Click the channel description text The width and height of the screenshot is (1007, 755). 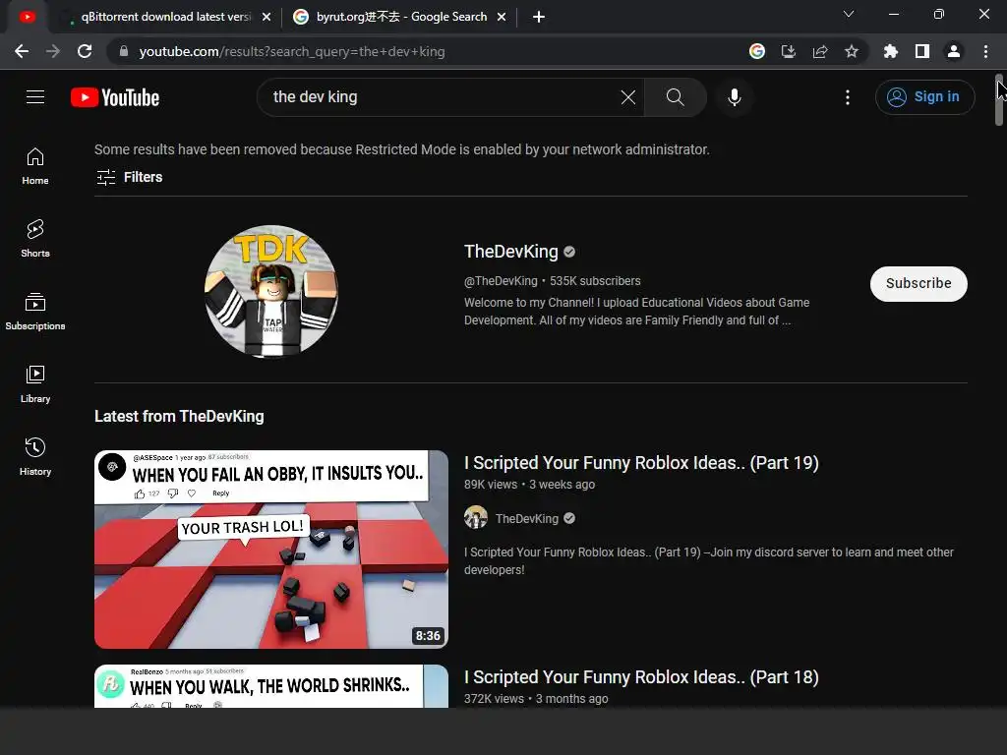point(636,312)
